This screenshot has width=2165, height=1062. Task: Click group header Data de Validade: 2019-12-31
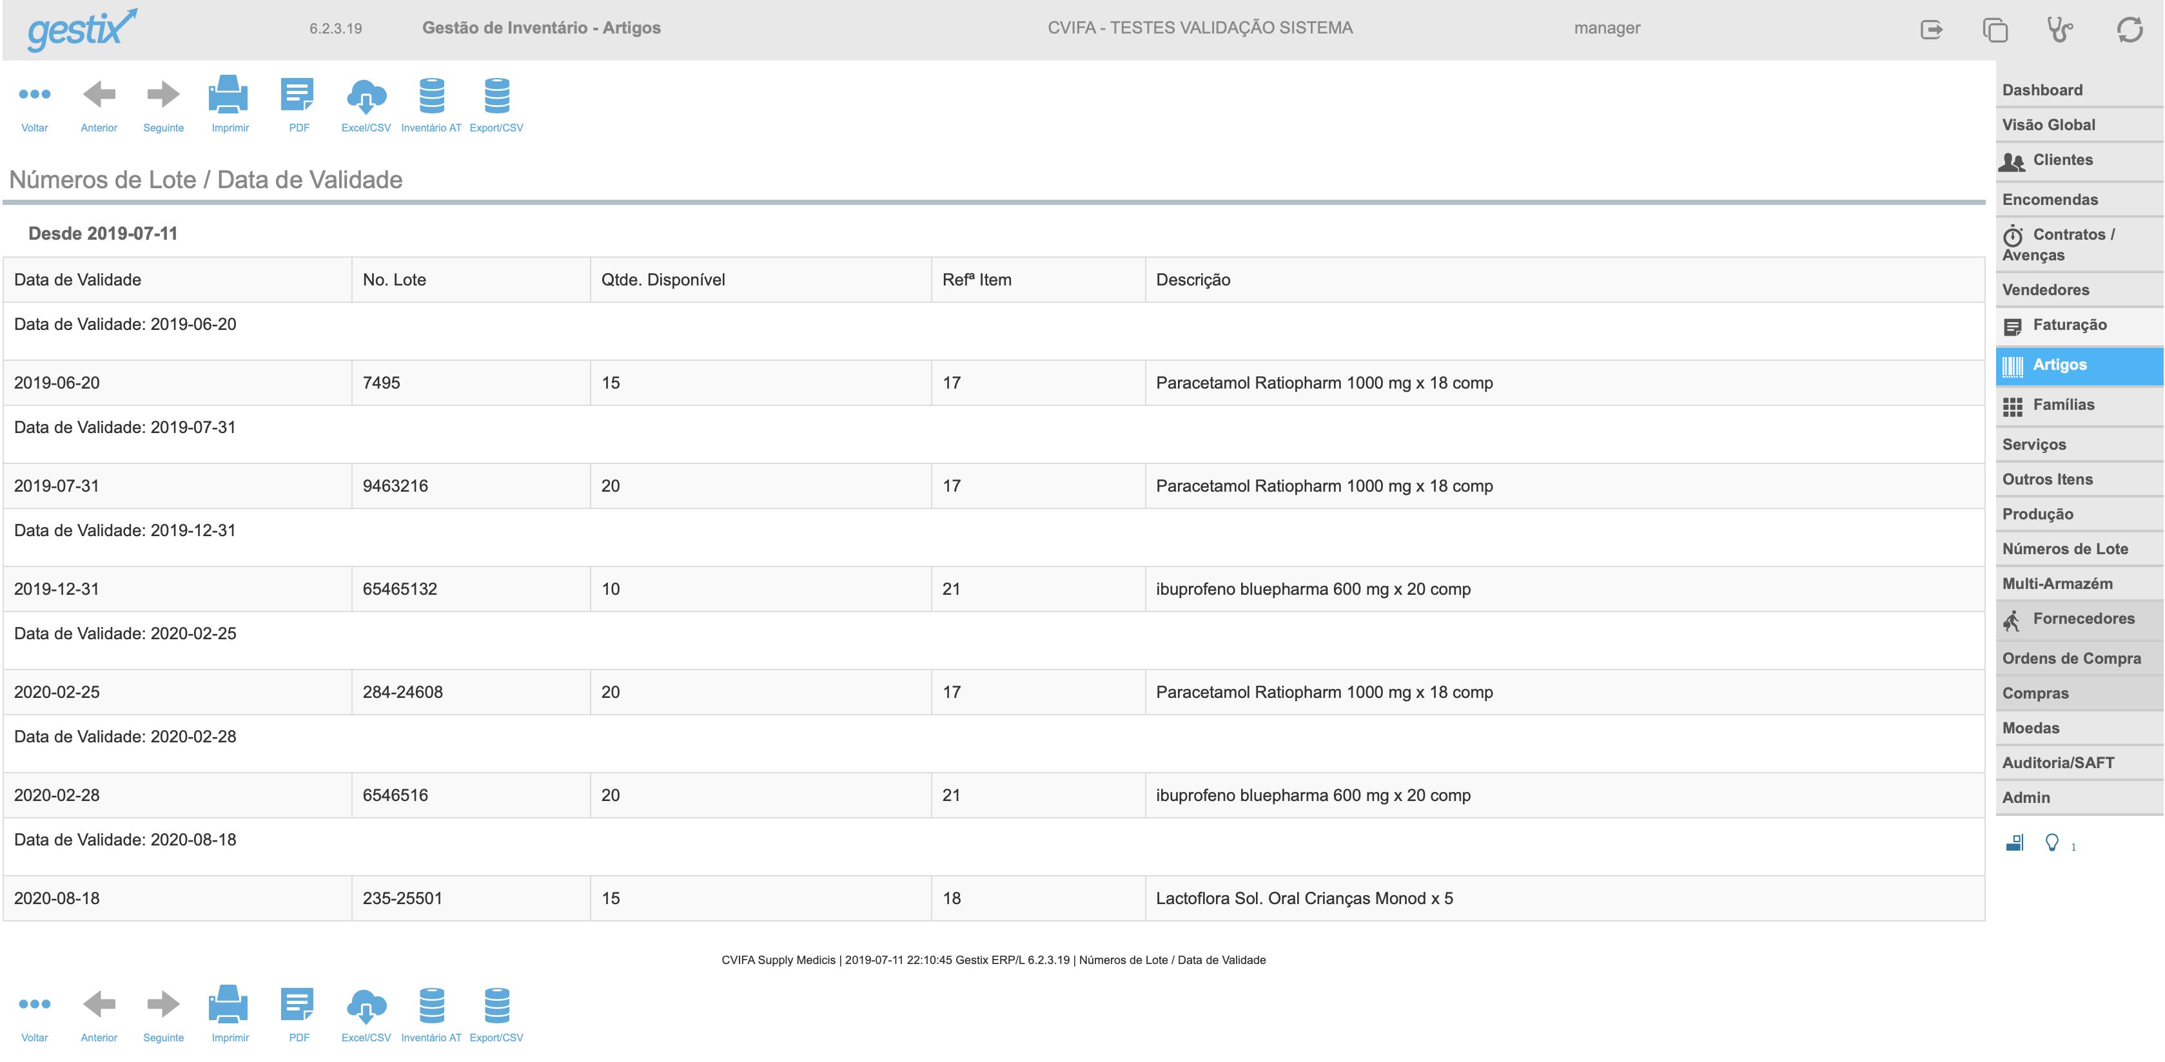pos(124,531)
